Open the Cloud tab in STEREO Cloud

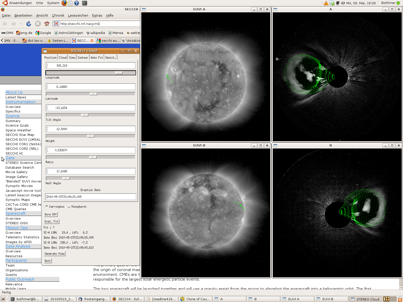coord(63,58)
